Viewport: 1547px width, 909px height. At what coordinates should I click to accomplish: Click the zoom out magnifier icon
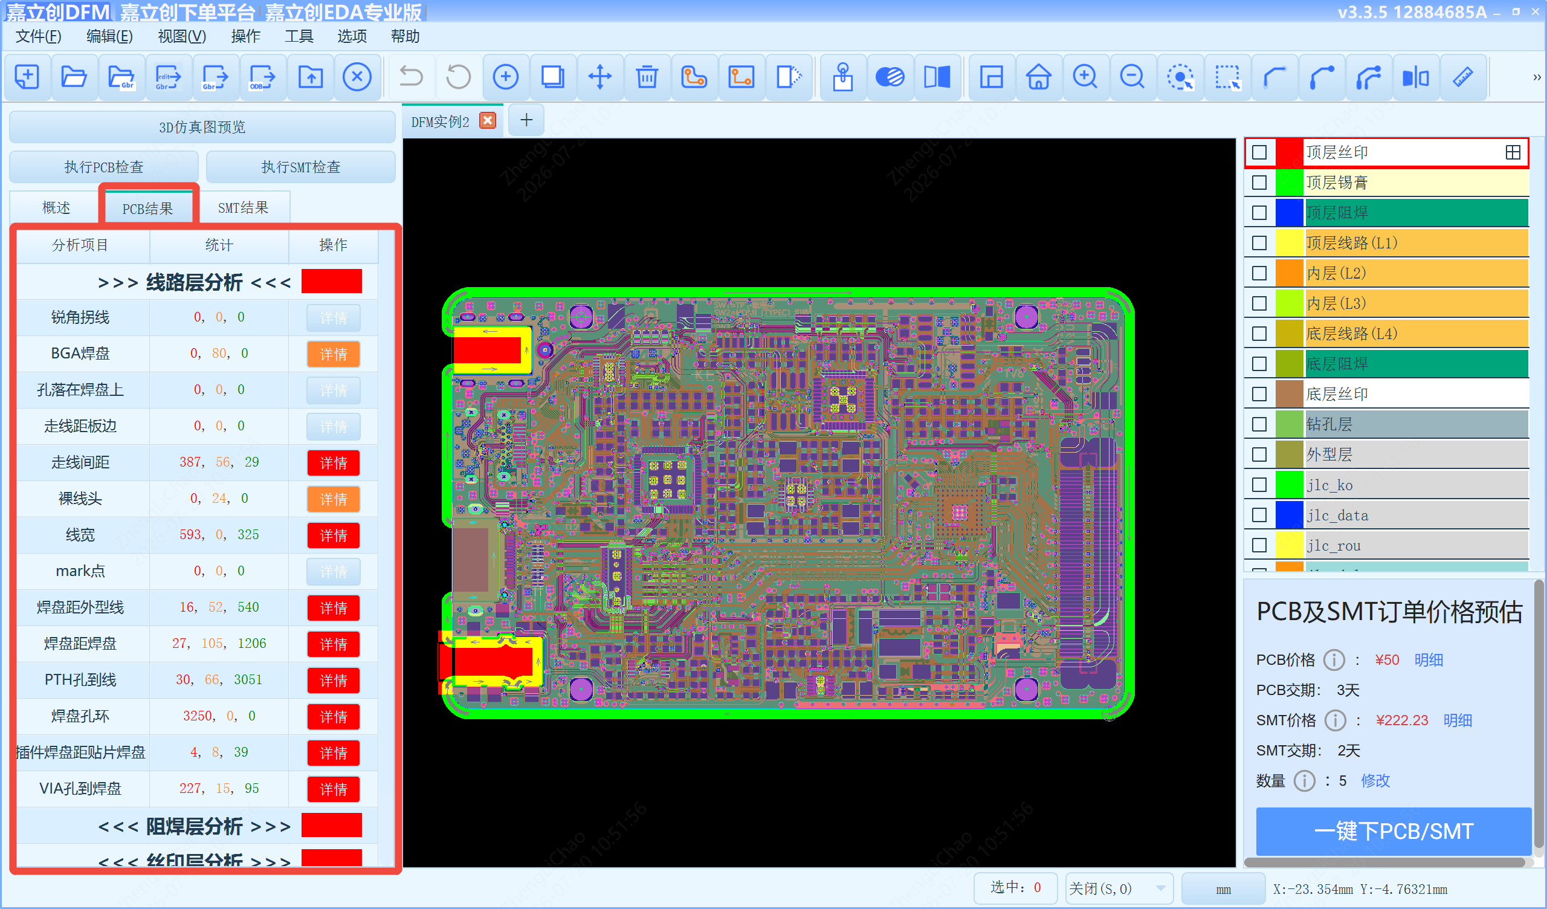[x=1132, y=77]
